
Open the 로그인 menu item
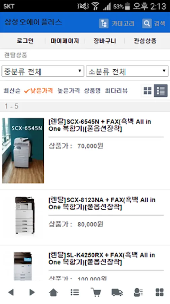point(25,41)
